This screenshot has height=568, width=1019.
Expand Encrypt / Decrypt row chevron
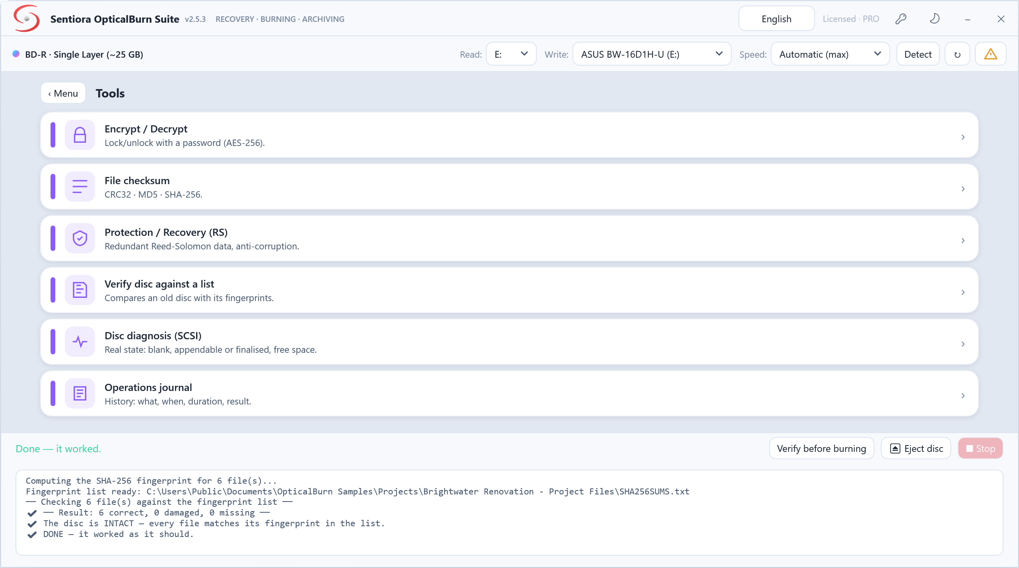tap(963, 137)
